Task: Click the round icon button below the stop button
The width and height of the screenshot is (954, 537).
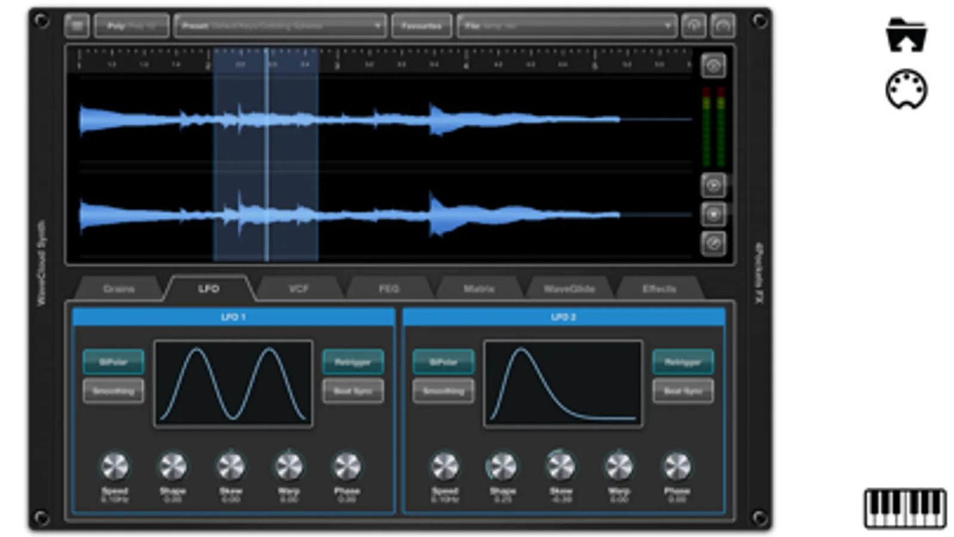Action: (x=714, y=243)
